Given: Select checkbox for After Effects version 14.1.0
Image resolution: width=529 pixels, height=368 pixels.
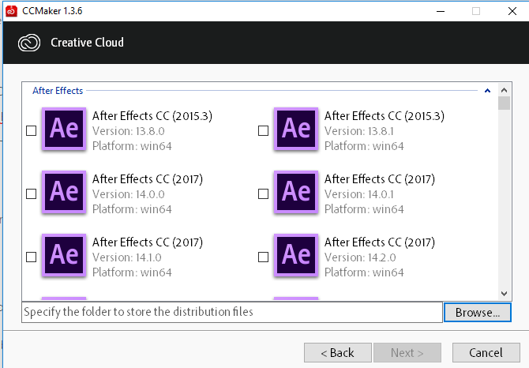Looking at the screenshot, I should click(31, 257).
